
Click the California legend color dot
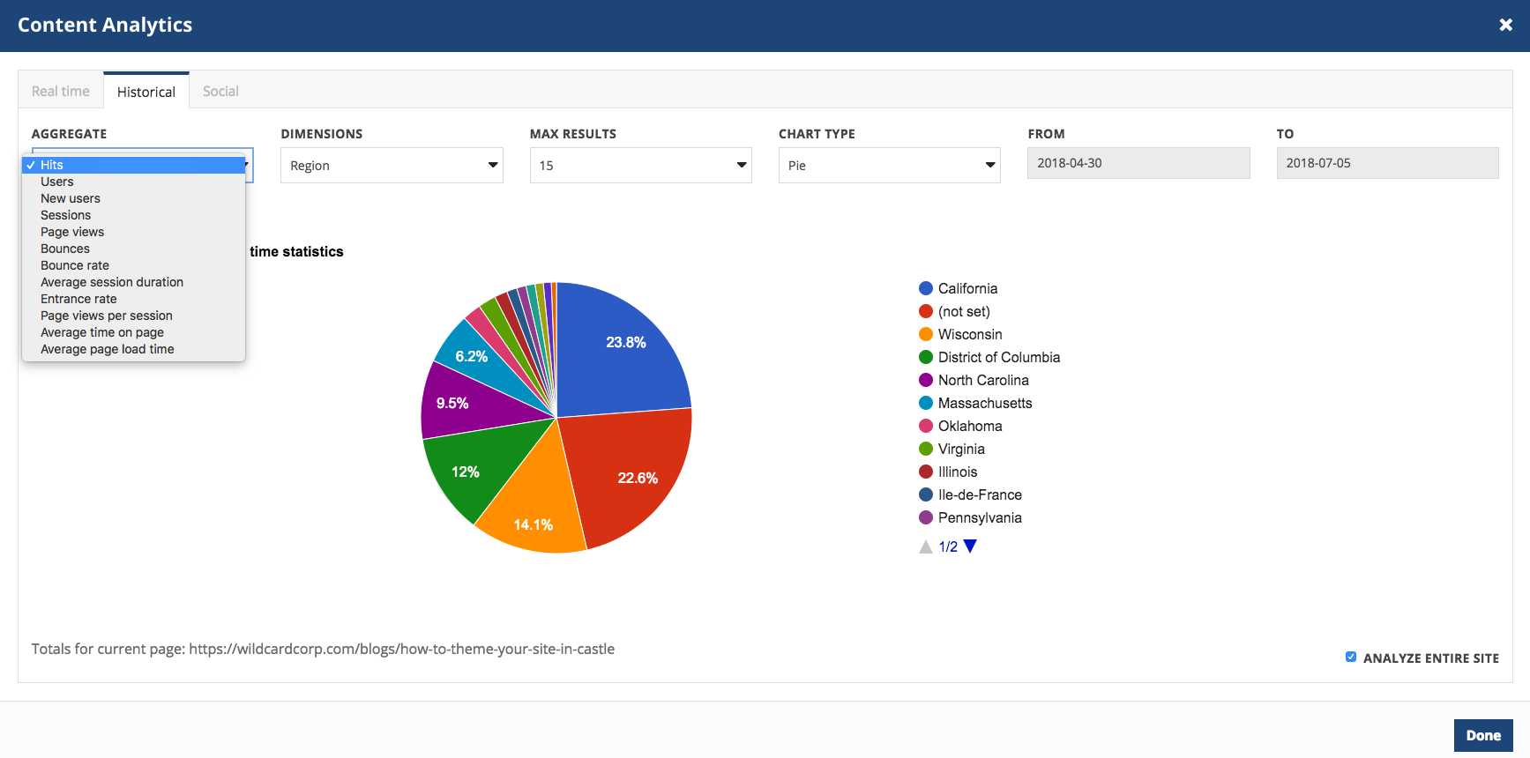click(x=926, y=288)
